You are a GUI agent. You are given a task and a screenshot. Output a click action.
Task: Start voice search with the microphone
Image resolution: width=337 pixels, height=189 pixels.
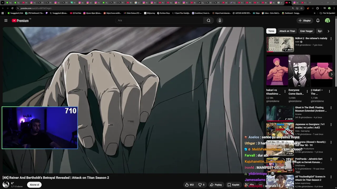pos(220,20)
